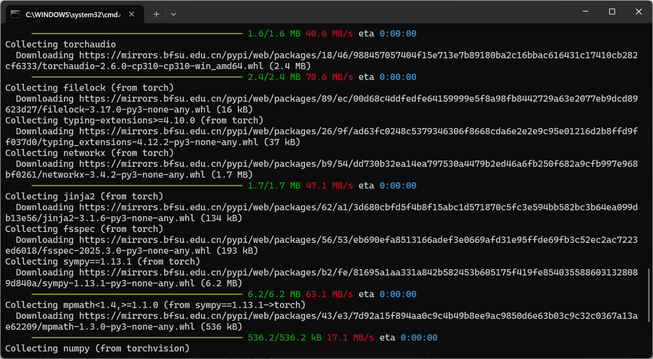Click the cmd icon in tab
The image size is (653, 359).
(x=15, y=14)
